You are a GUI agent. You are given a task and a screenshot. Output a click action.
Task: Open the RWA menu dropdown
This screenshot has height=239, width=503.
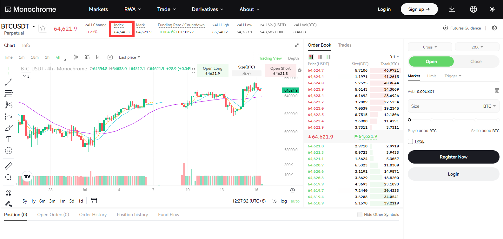click(x=133, y=9)
